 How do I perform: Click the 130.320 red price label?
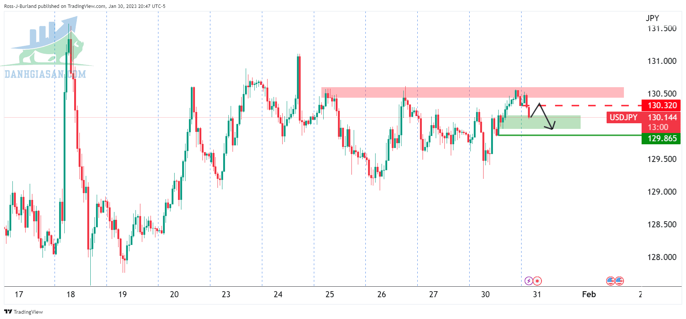[x=662, y=106]
